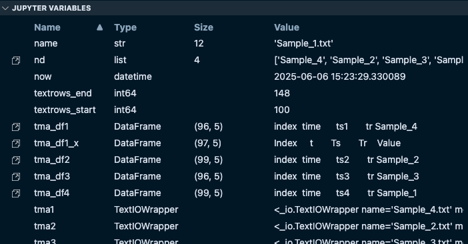
Task: Sort variables by Size column
Action: (203, 27)
